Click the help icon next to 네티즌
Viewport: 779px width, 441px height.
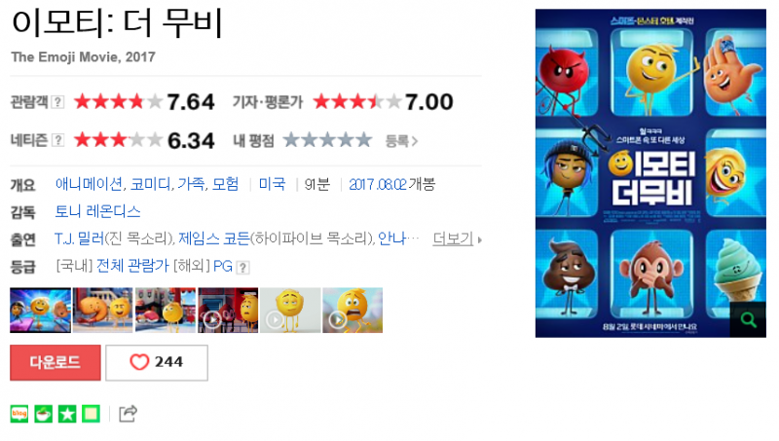58,140
